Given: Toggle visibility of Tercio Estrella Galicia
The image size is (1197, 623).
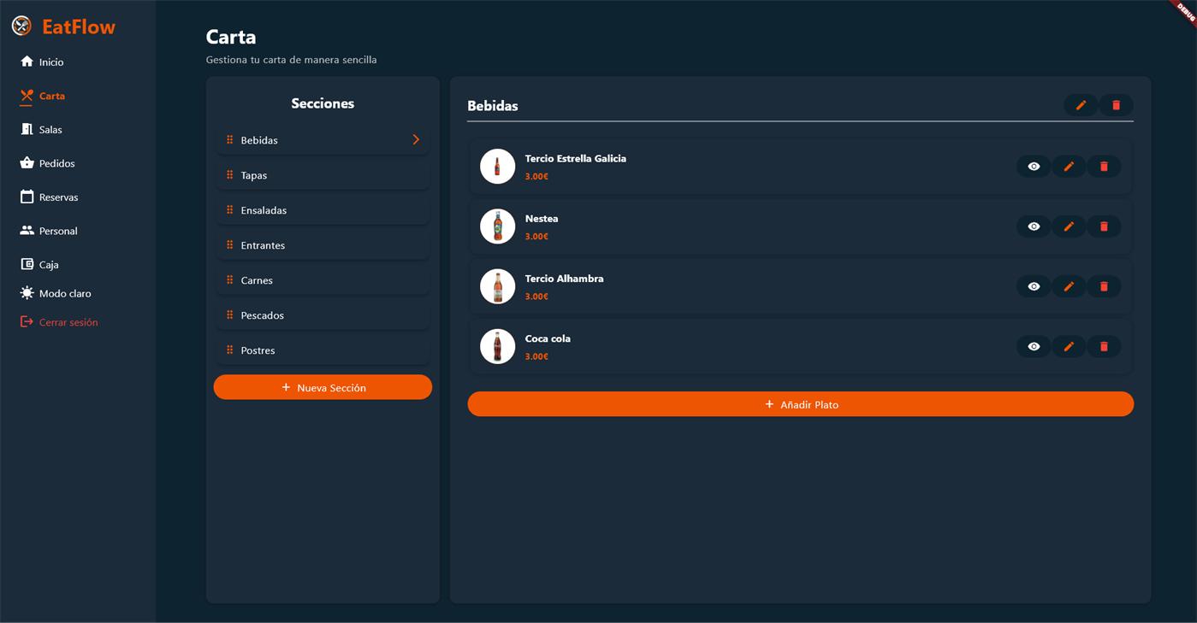Looking at the screenshot, I should click(x=1034, y=167).
